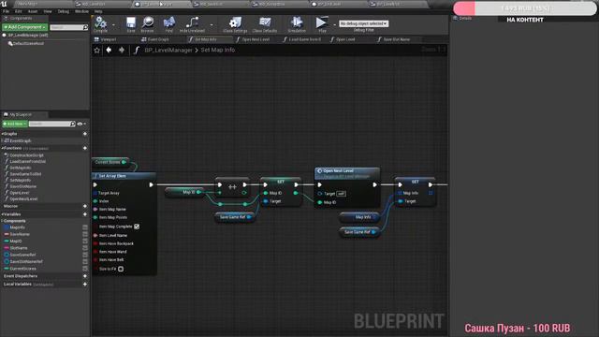Click output exec pin of Set Array Elem
The width and height of the screenshot is (599, 337).
[x=152, y=185]
